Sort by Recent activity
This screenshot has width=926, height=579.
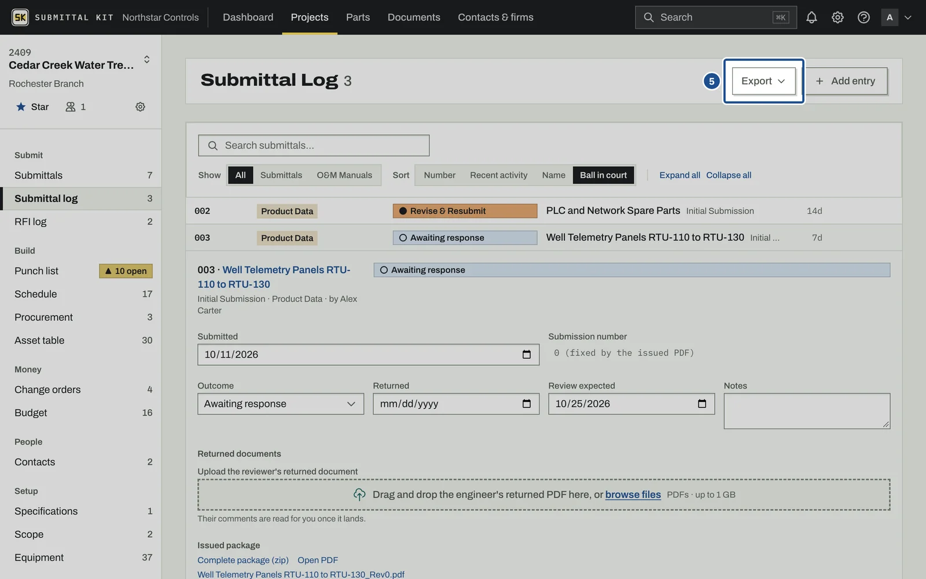pos(499,175)
